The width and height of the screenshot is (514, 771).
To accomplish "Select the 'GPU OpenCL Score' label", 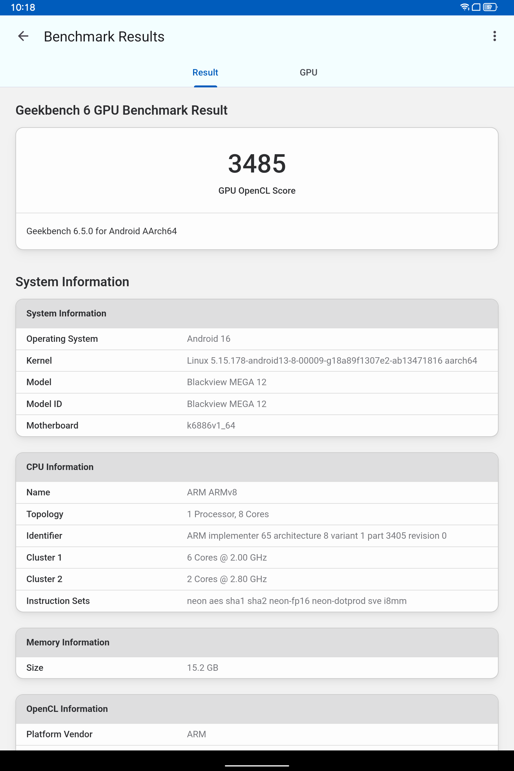I will pos(257,191).
